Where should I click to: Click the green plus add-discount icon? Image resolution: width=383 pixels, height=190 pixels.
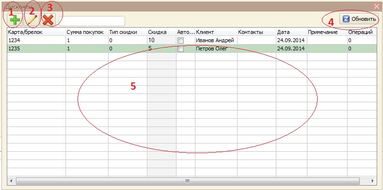(15, 20)
